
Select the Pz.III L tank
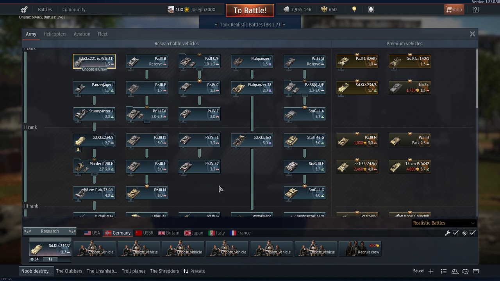(x=147, y=166)
